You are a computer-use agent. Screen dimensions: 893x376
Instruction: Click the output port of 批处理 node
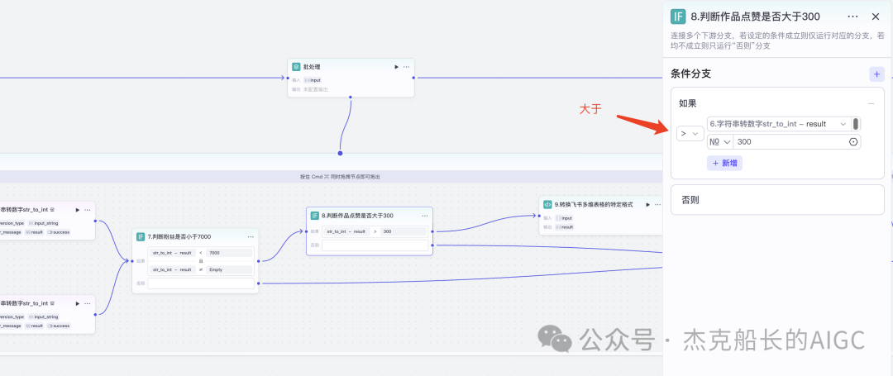[413, 78]
